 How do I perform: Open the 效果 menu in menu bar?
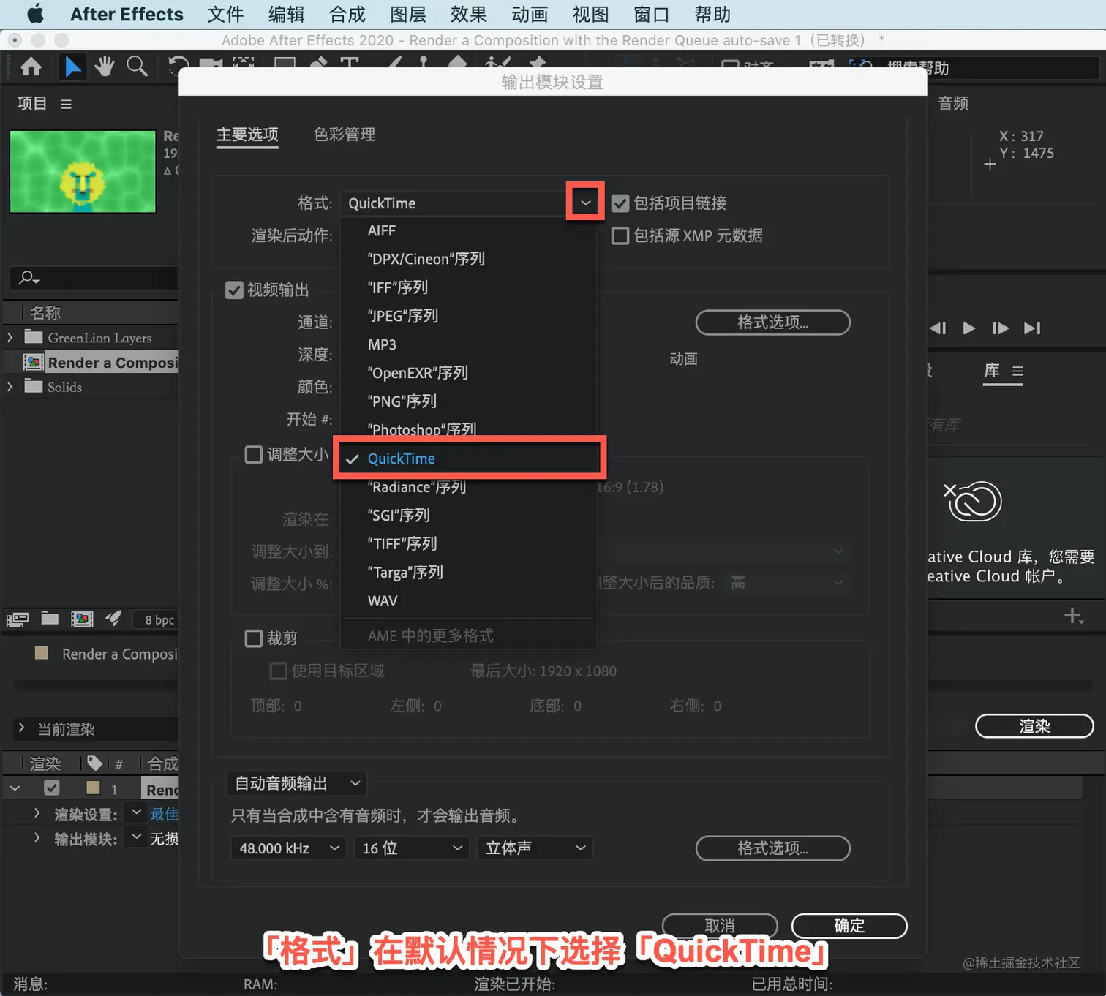click(x=469, y=14)
